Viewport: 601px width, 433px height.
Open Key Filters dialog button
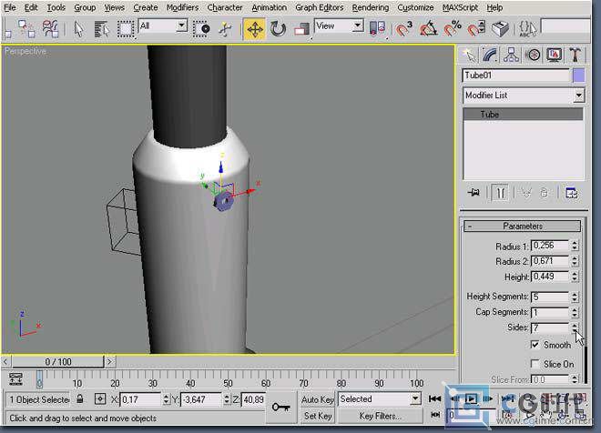[380, 416]
